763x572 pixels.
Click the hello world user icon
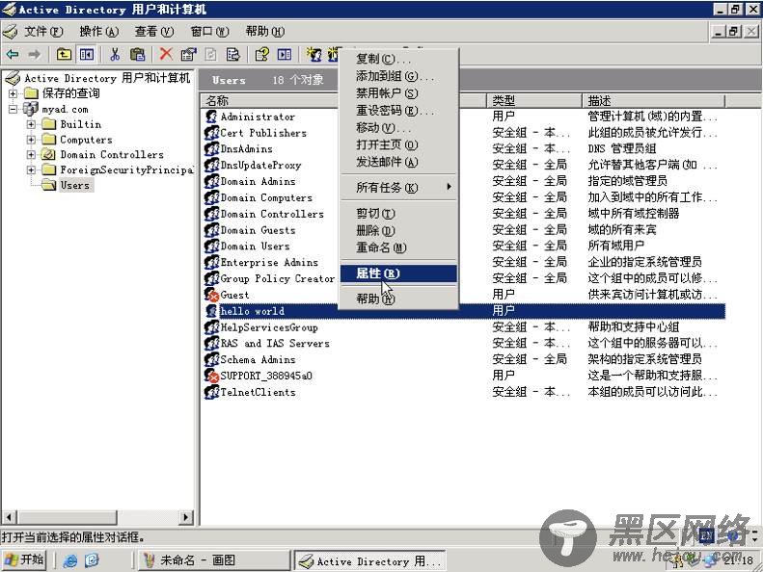pos(211,311)
